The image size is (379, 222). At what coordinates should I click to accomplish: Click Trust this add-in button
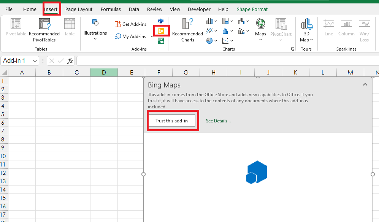[x=171, y=121]
